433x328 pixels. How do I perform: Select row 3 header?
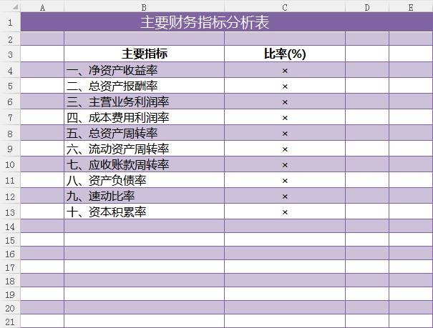tap(10, 54)
